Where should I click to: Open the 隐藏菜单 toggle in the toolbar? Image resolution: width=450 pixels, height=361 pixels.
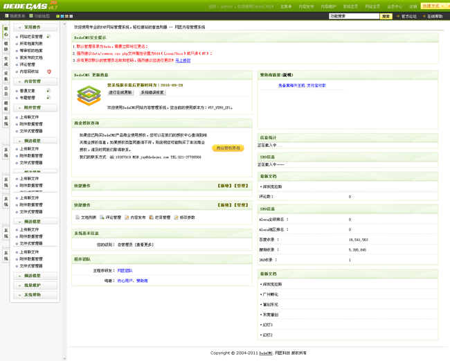pos(15,16)
